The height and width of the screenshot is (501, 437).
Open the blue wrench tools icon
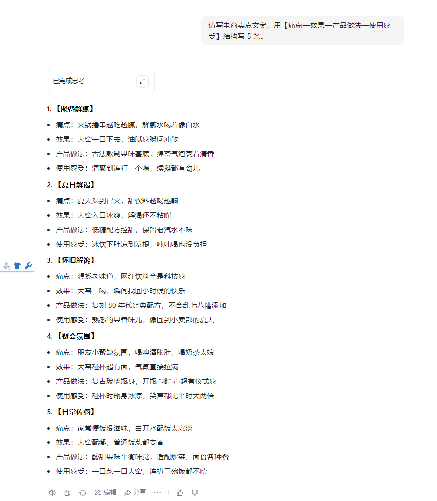tap(28, 266)
